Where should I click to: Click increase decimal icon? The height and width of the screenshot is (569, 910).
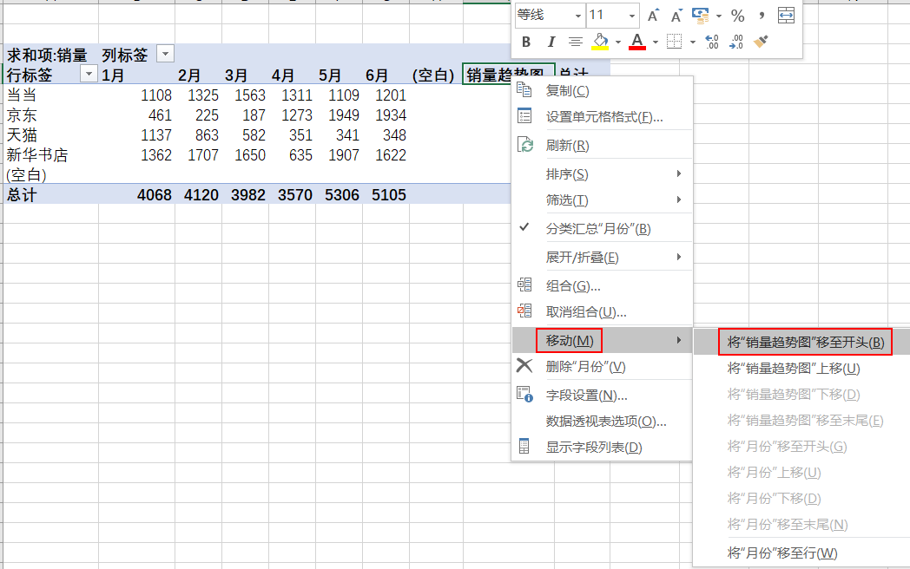711,42
